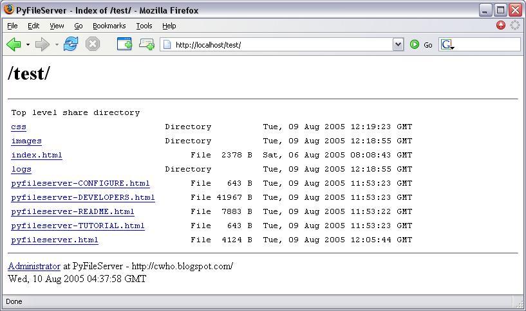
Task: Open the Go menu
Action: click(79, 26)
